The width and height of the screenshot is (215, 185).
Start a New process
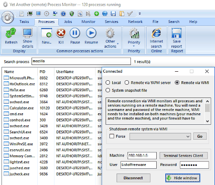(x=46, y=36)
